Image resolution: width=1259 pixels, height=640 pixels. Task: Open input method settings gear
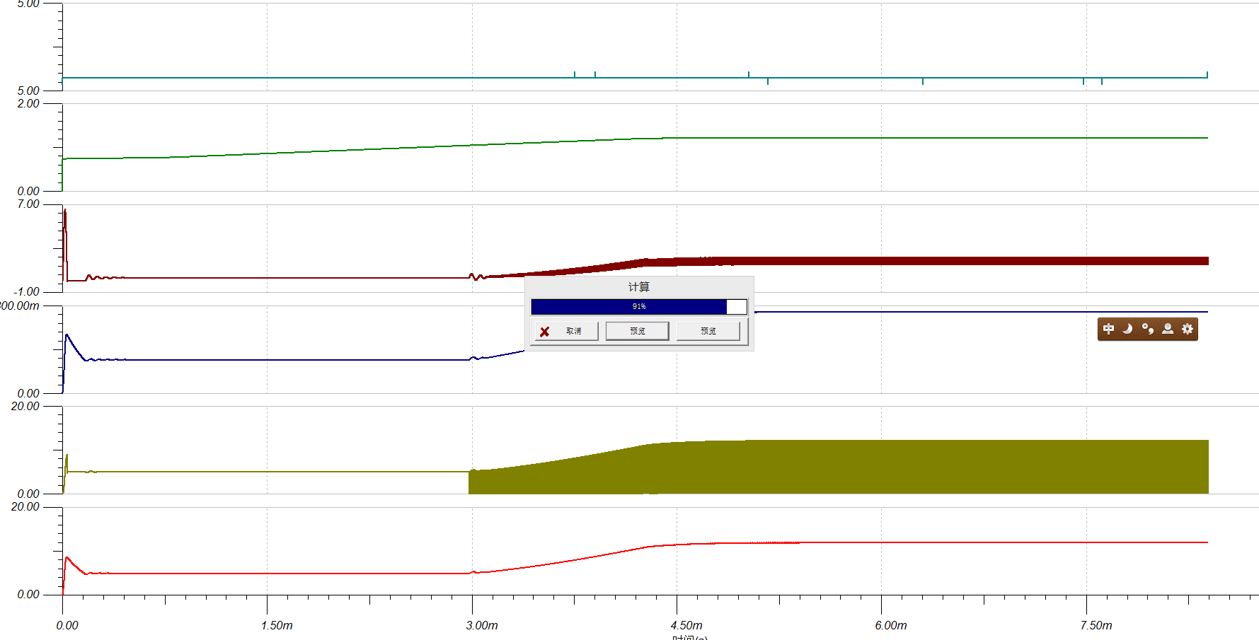1188,329
